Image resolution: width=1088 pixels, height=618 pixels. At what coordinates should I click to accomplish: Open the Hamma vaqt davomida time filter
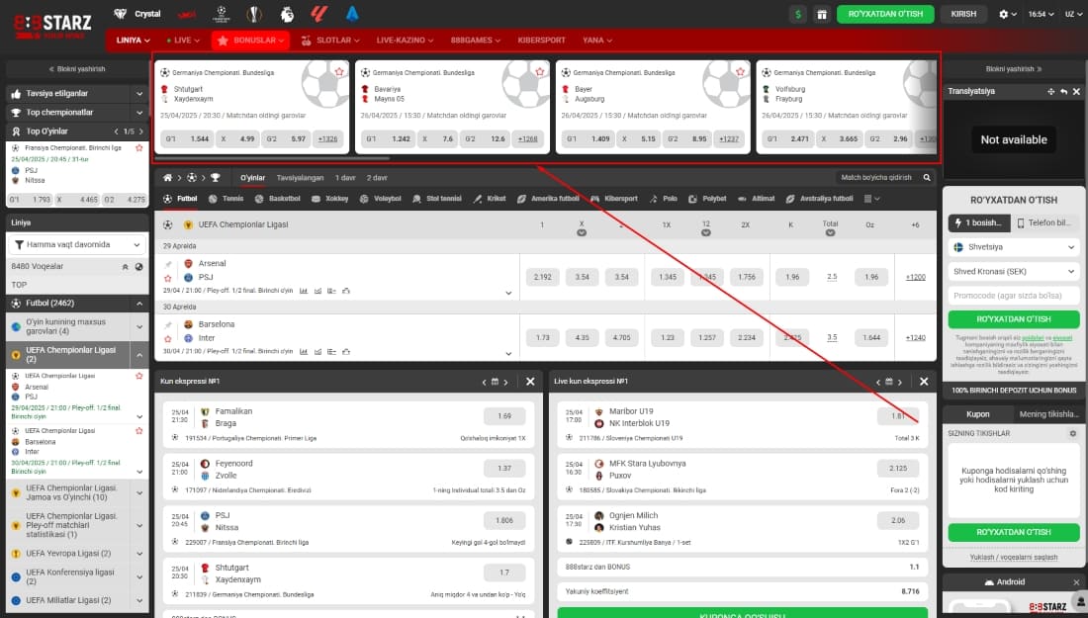coord(77,245)
